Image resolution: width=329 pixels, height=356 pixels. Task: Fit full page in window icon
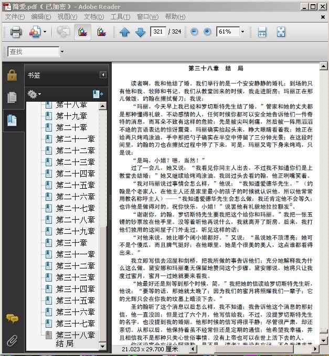(x=281, y=32)
